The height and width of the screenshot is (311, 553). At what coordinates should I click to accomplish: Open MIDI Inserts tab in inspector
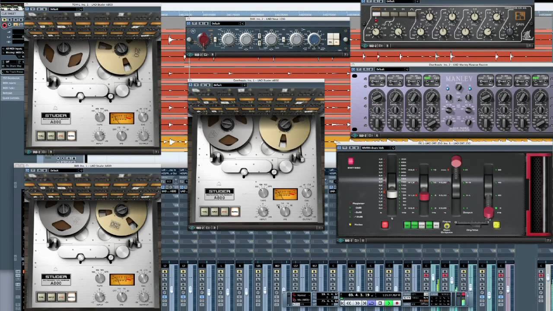12,83
